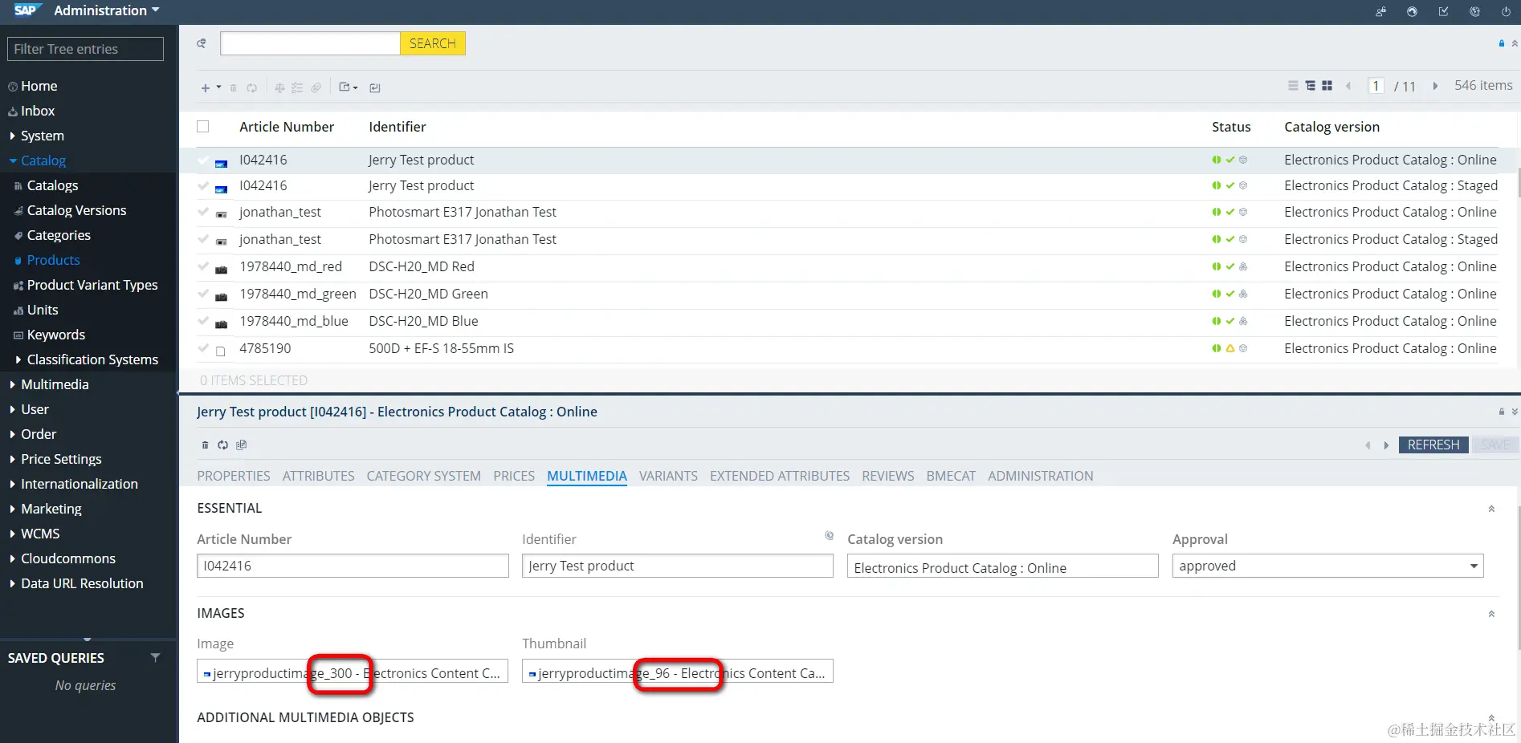
Task: Go to next results page
Action: point(1435,86)
